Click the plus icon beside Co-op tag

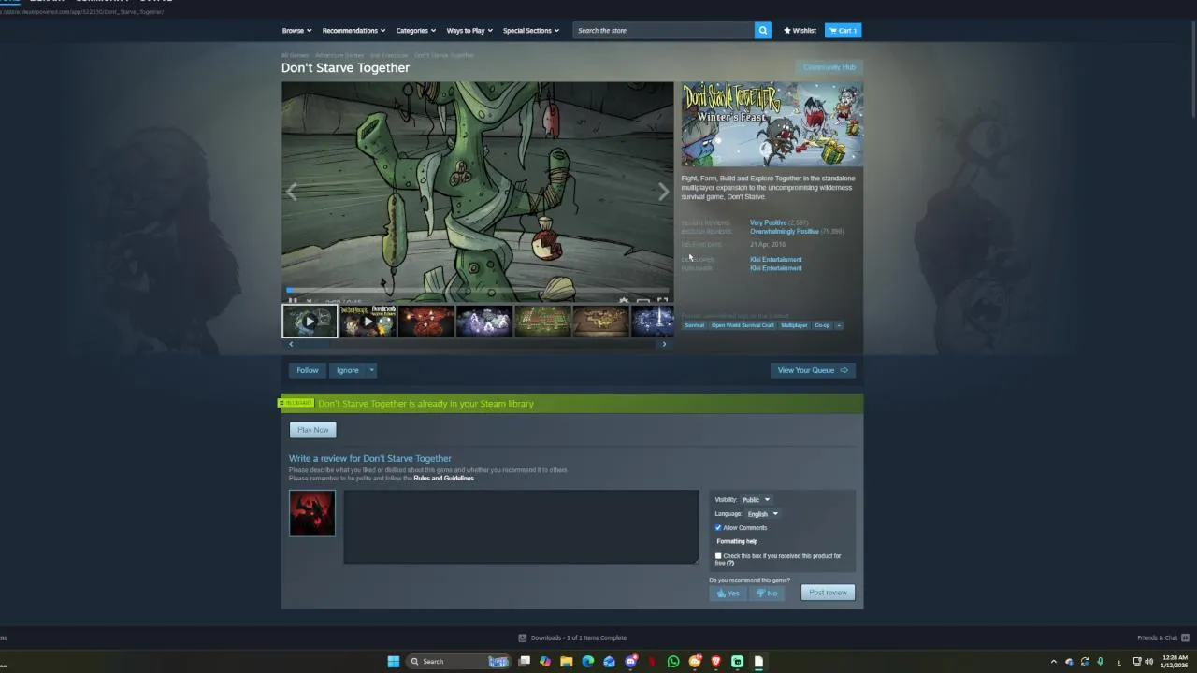point(839,325)
